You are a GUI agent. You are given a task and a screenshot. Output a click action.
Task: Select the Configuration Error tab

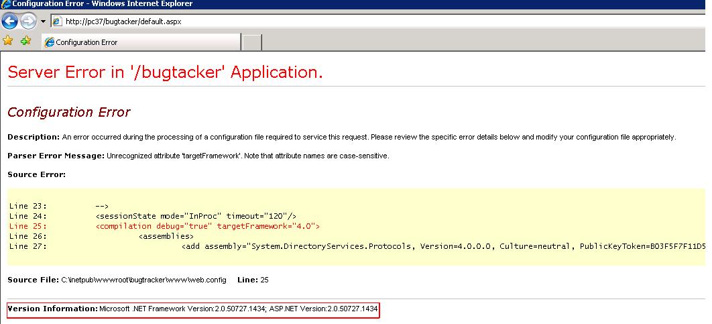[x=141, y=42]
